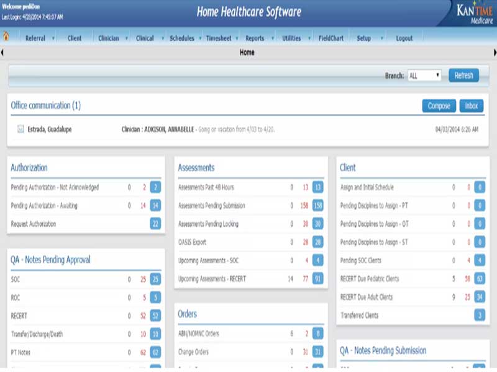Click the right collapse arrow beside Home title
Image resolution: width=497 pixels, height=372 pixels.
point(493,53)
